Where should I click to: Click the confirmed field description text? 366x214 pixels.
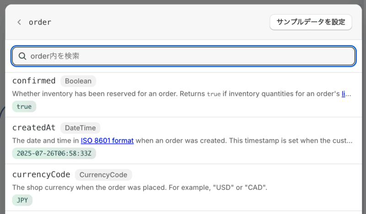click(182, 94)
